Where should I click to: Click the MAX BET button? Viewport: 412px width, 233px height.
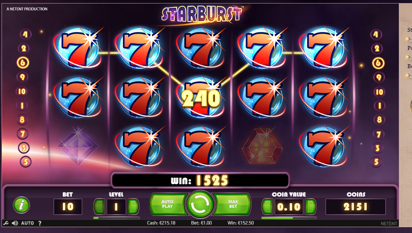coord(233,204)
